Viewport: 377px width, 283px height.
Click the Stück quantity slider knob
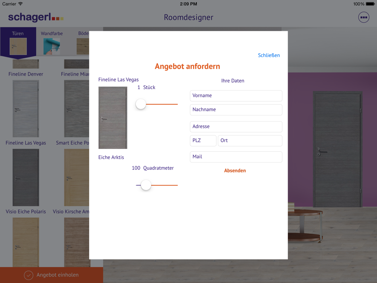coord(141,104)
